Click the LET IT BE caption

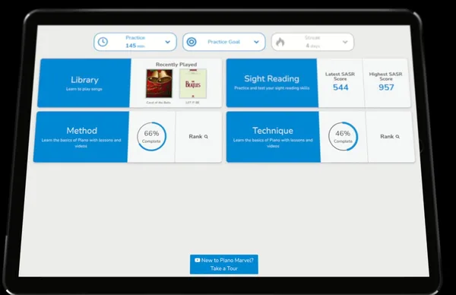192,103
